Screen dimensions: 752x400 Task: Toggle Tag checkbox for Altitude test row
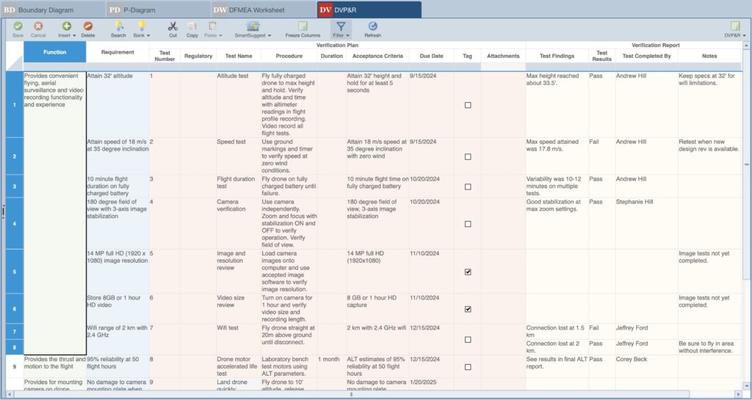pyautogui.click(x=468, y=105)
